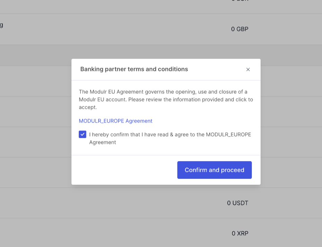322x247 pixels.
Task: Select the 0 GBP balance amount
Action: (x=240, y=29)
